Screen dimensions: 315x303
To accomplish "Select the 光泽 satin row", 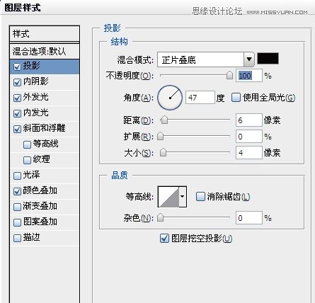I will pos(45,176).
